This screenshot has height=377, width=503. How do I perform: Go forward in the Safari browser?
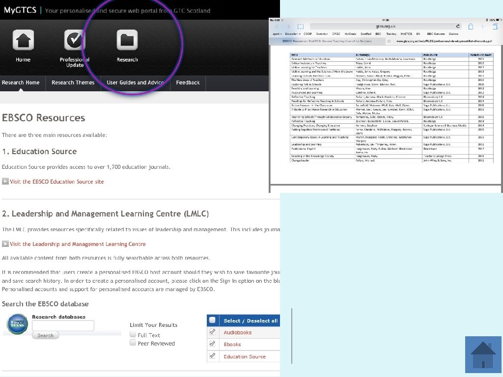click(x=288, y=27)
